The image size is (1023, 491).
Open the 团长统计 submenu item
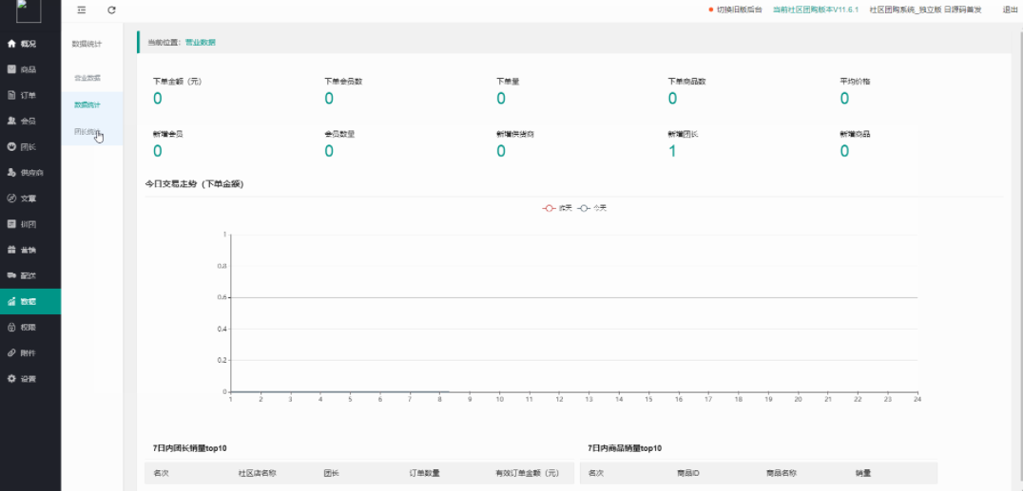tap(87, 132)
